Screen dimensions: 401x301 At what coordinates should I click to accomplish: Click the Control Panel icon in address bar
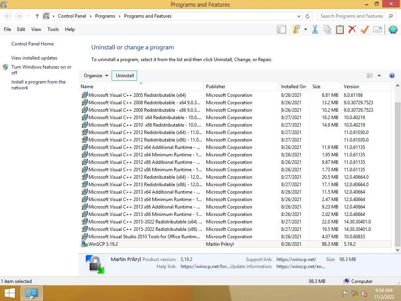[x=46, y=16]
